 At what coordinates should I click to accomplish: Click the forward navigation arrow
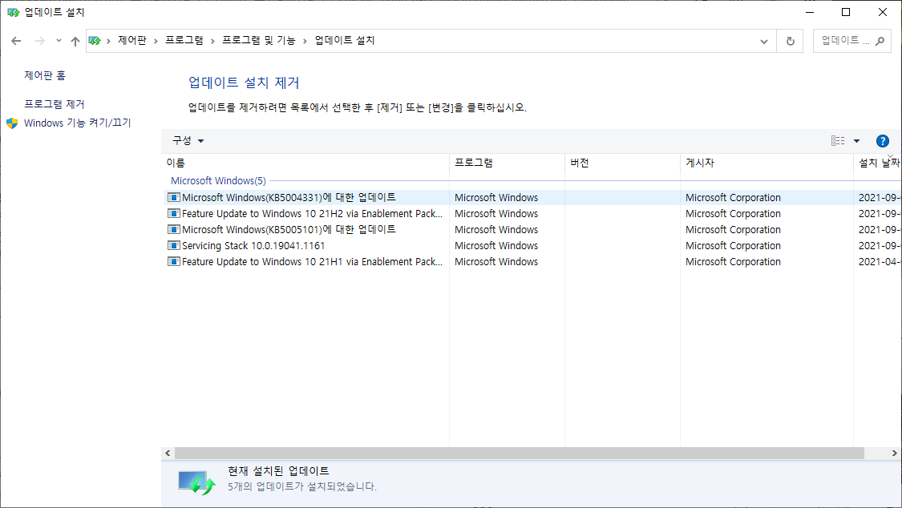click(40, 41)
